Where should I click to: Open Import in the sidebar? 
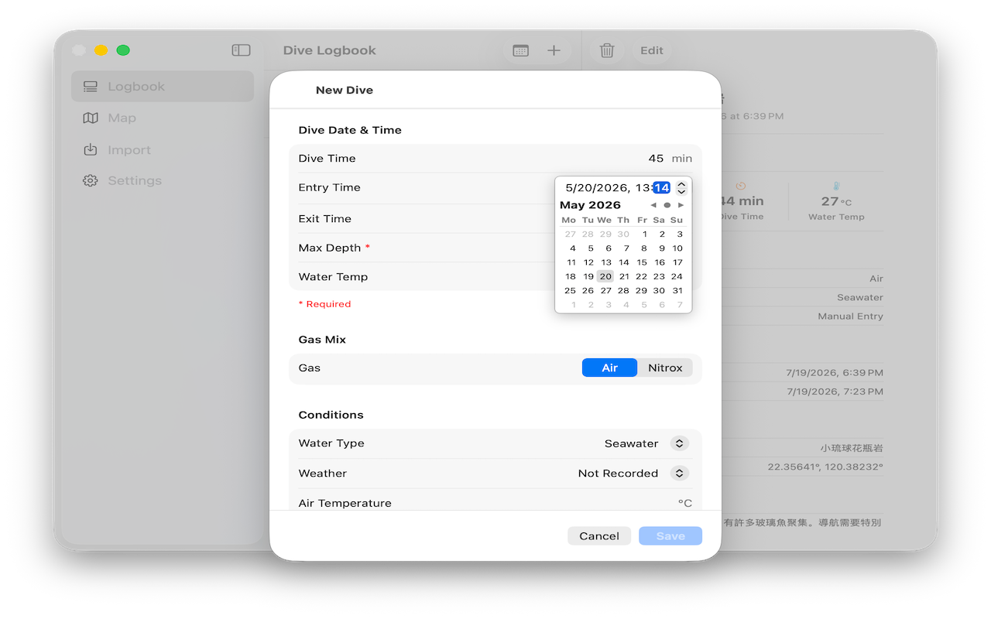[x=163, y=150]
